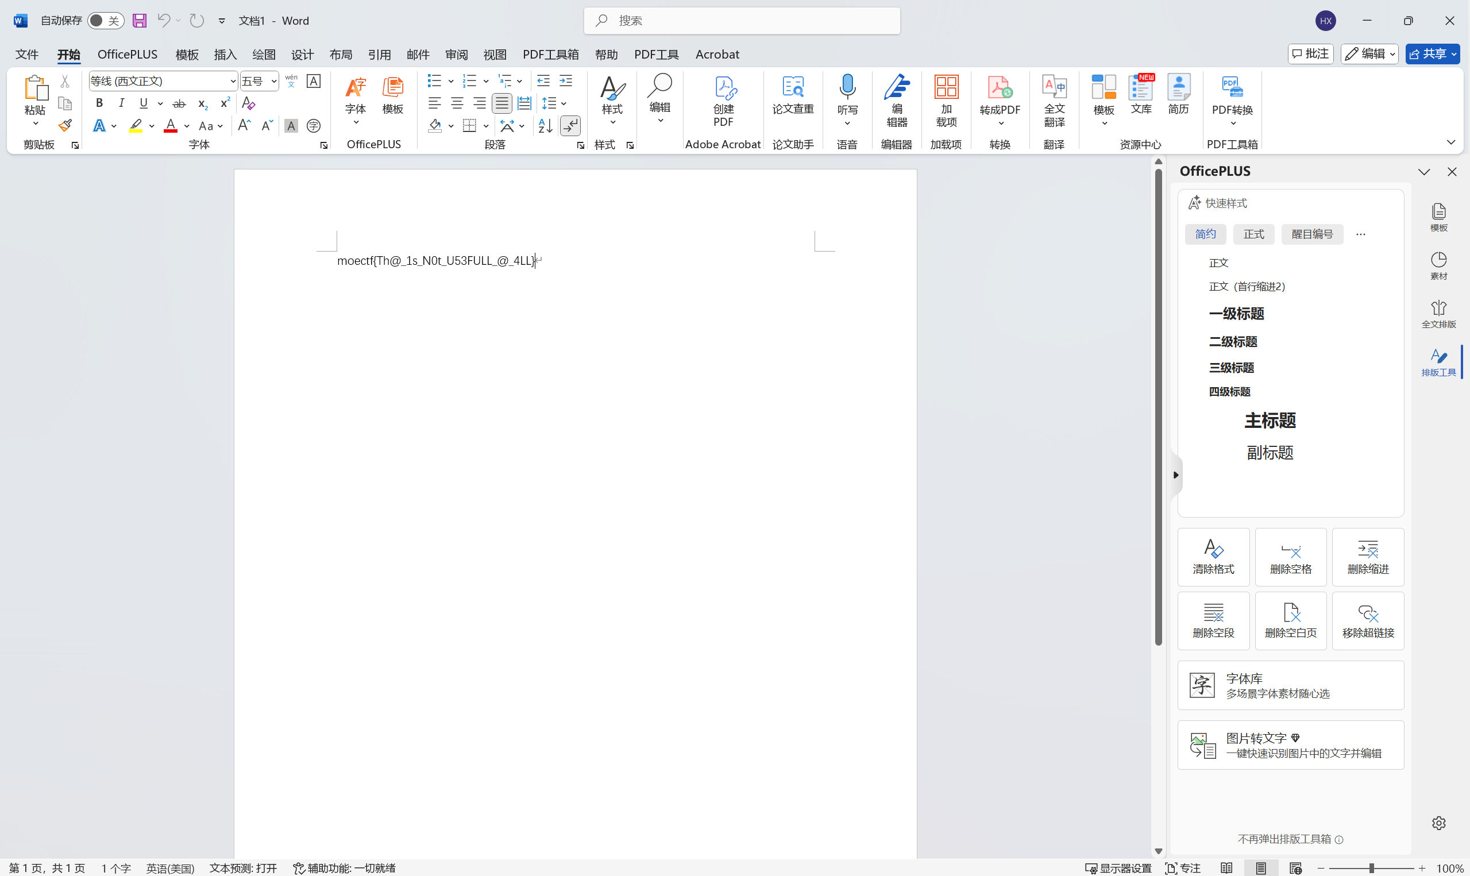This screenshot has height=876, width=1470.
Task: Toggle Italic formatting
Action: [x=122, y=103]
